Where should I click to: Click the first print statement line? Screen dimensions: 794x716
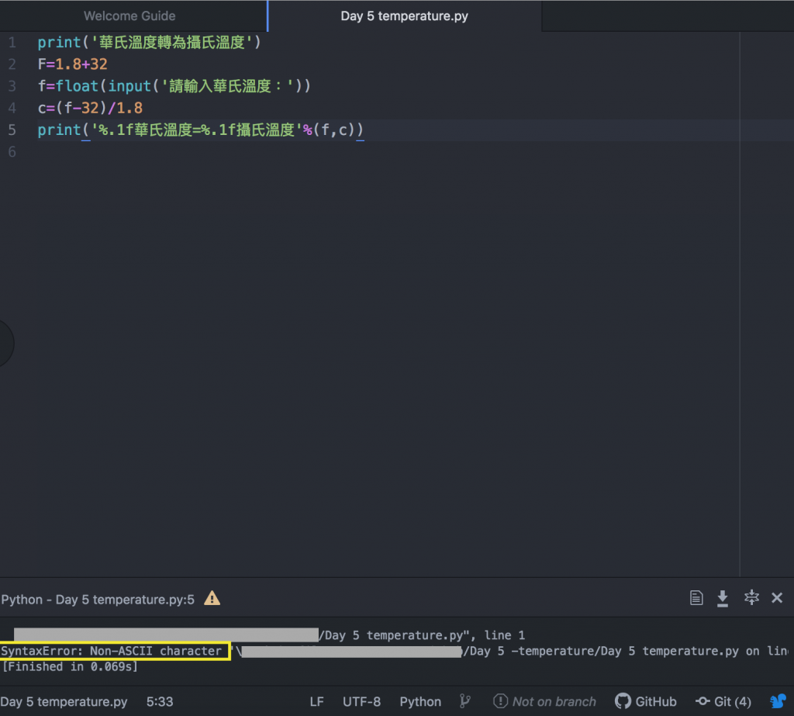click(x=150, y=43)
